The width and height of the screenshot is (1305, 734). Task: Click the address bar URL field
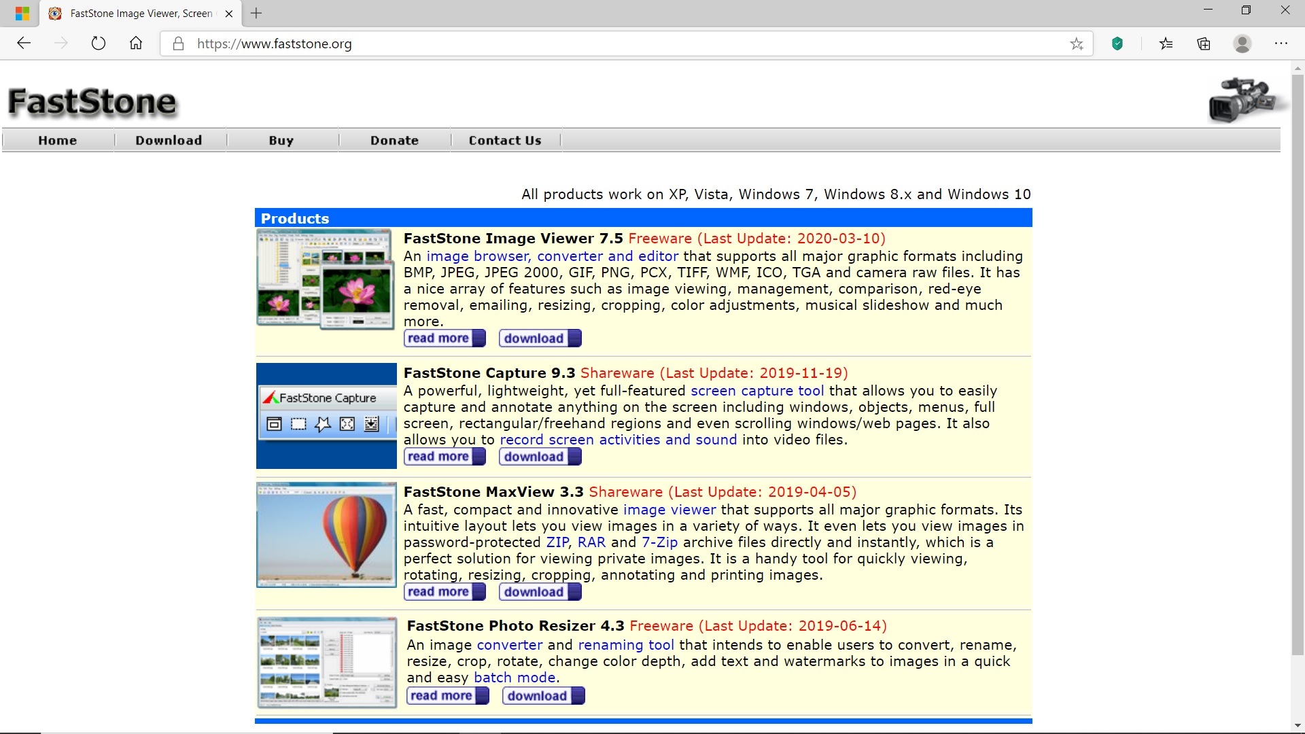[612, 44]
